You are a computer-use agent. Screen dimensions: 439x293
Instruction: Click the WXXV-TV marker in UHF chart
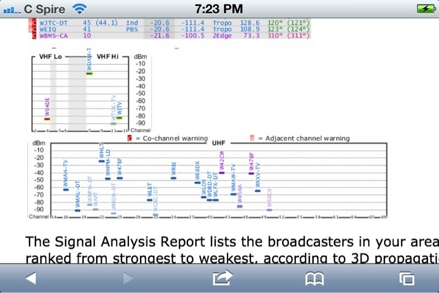pyautogui.click(x=257, y=191)
